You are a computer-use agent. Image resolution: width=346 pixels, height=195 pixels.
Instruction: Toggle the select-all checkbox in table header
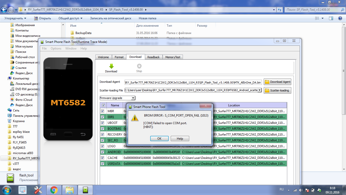pos(103,105)
